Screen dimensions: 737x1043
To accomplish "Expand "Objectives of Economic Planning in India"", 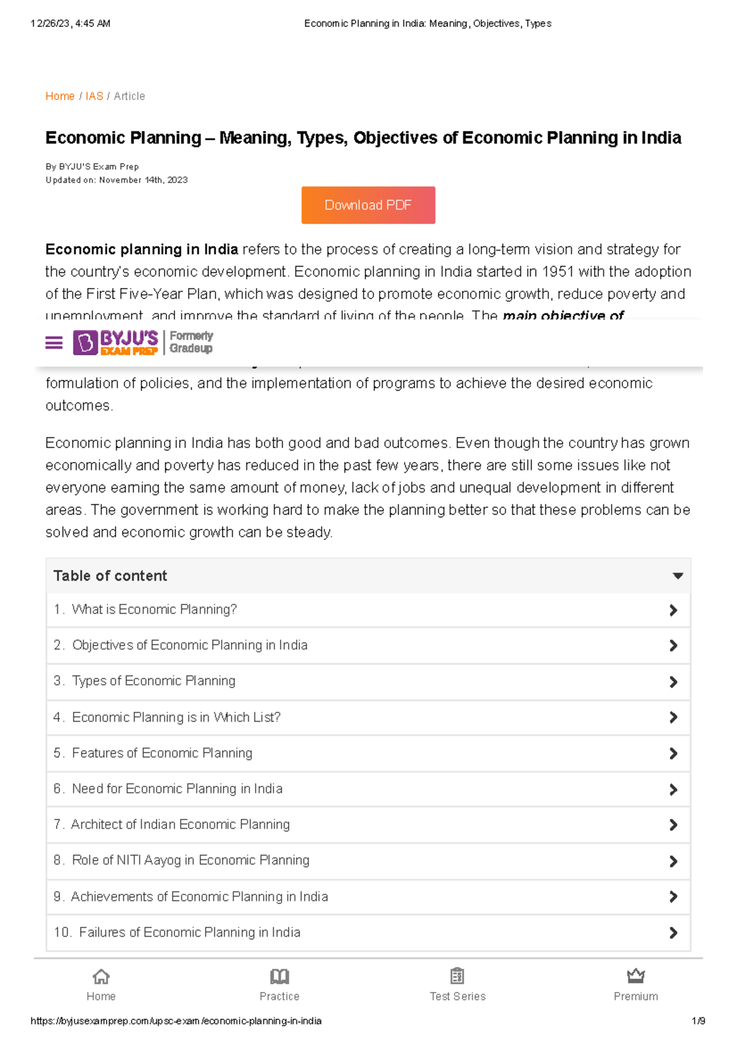I will tap(674, 646).
